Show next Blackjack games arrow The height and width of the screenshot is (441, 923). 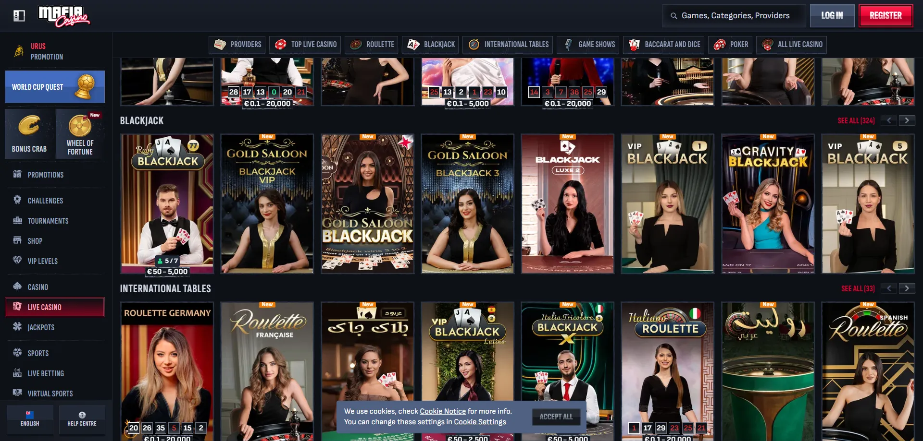pyautogui.click(x=907, y=120)
